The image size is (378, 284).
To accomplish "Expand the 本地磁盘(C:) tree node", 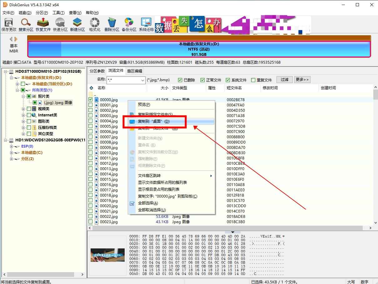I will pos(12,153).
